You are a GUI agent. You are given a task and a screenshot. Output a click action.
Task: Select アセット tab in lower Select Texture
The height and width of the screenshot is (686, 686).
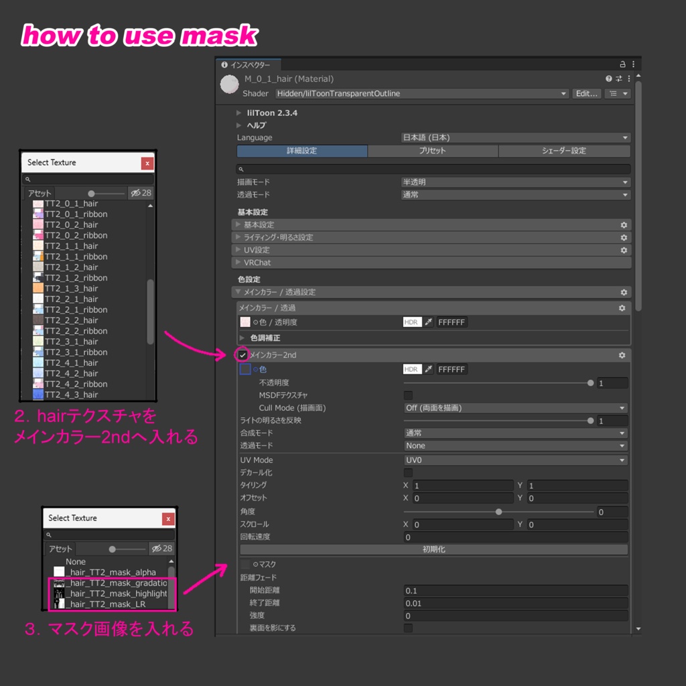60,549
